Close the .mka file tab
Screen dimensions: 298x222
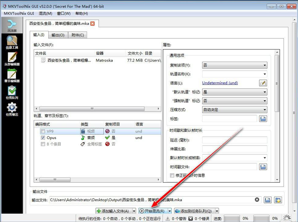coord(92,23)
